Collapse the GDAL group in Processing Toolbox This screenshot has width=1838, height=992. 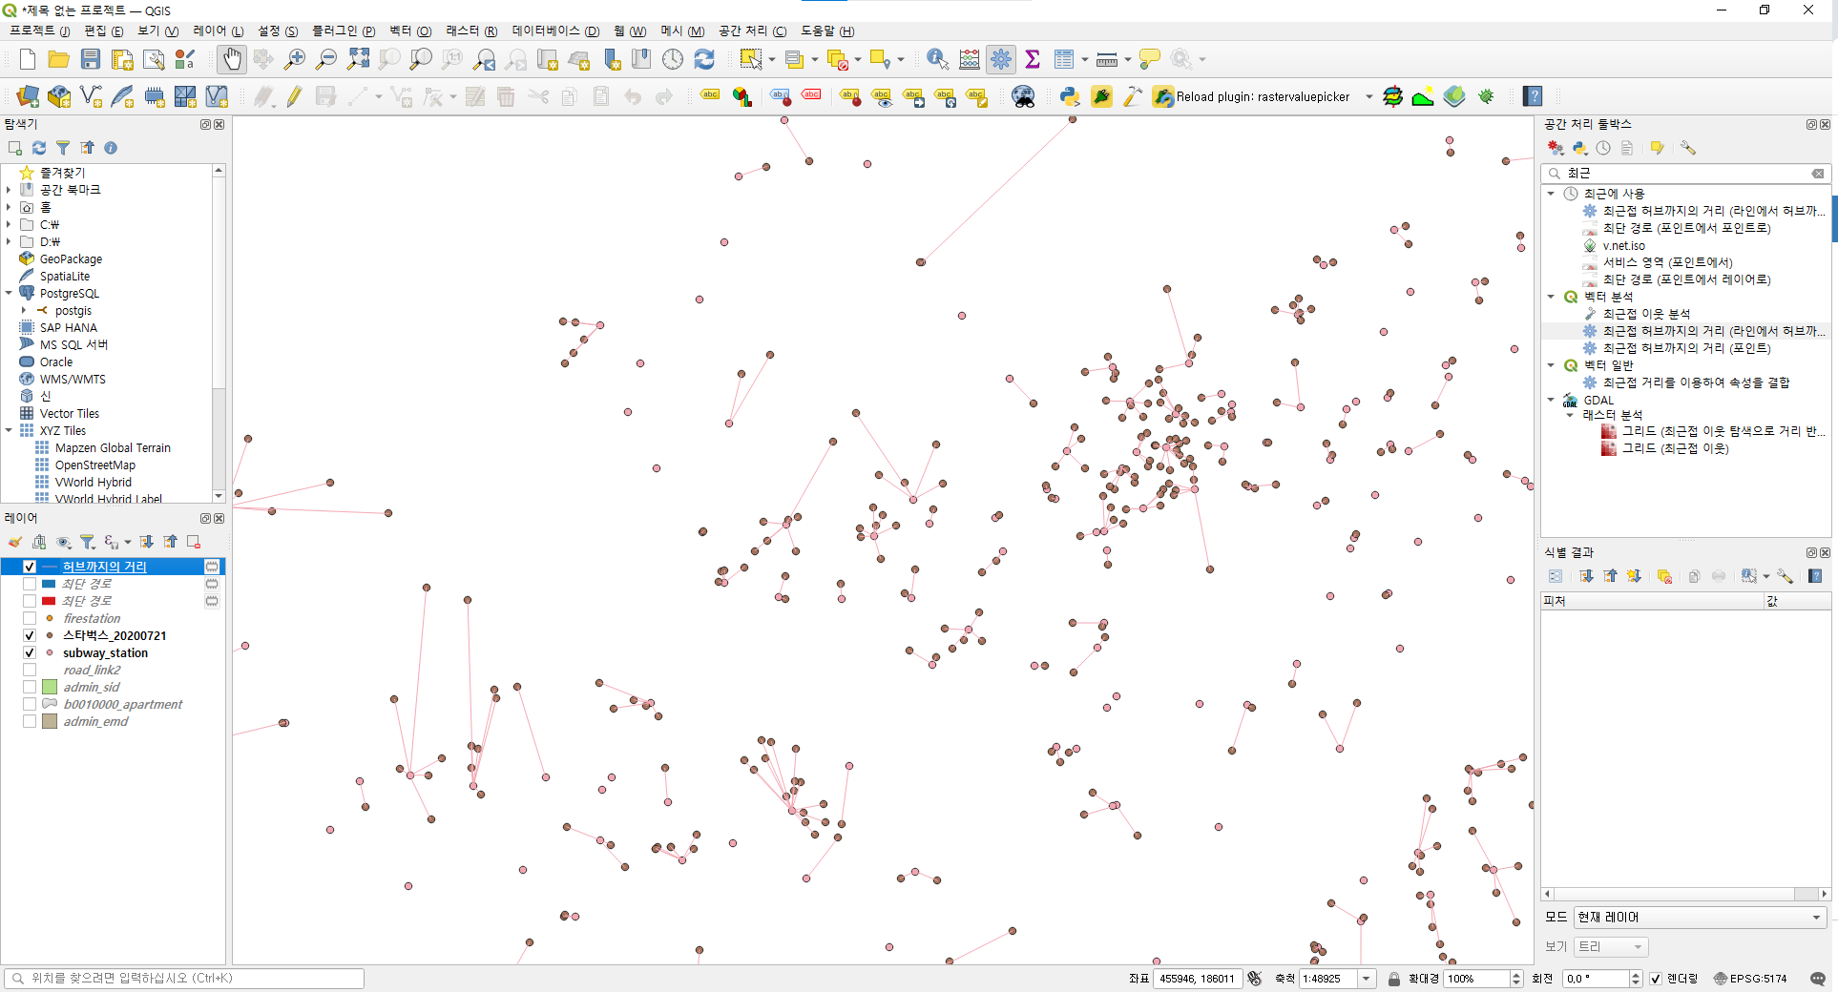[1551, 400]
